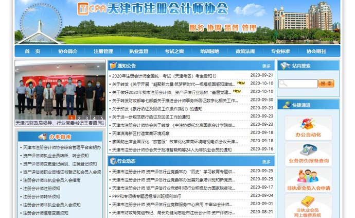Open 2020年注册会计师全国统一考试 考生告知书 notice
The height and width of the screenshot is (218, 355).
(x=164, y=76)
